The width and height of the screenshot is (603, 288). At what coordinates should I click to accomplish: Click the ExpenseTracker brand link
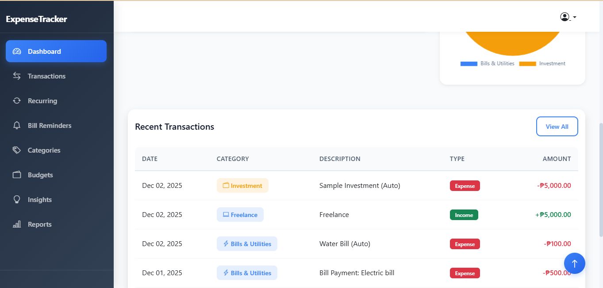tap(37, 19)
